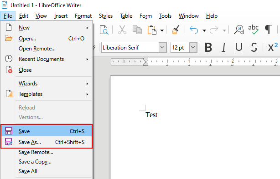The width and height of the screenshot is (280, 179).
Task: Toggle Bold formatting
Action: [x=208, y=48]
